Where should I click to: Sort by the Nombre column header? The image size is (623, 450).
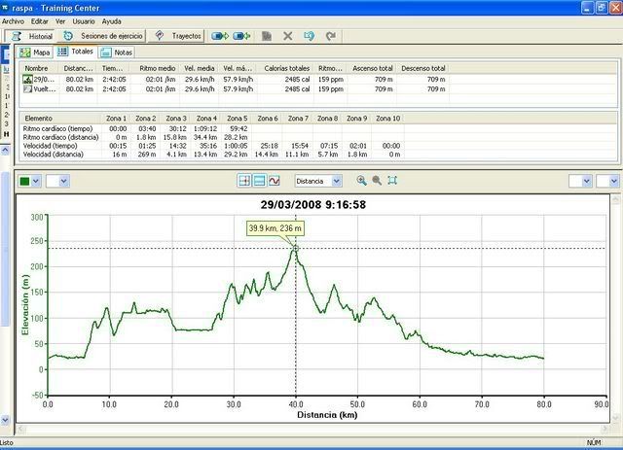point(39,68)
